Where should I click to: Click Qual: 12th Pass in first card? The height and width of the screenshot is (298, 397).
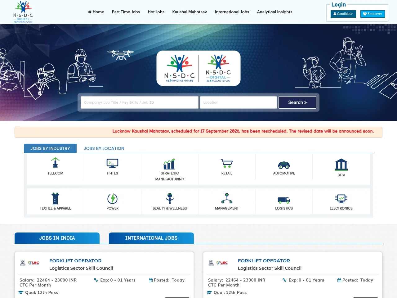[38, 292]
